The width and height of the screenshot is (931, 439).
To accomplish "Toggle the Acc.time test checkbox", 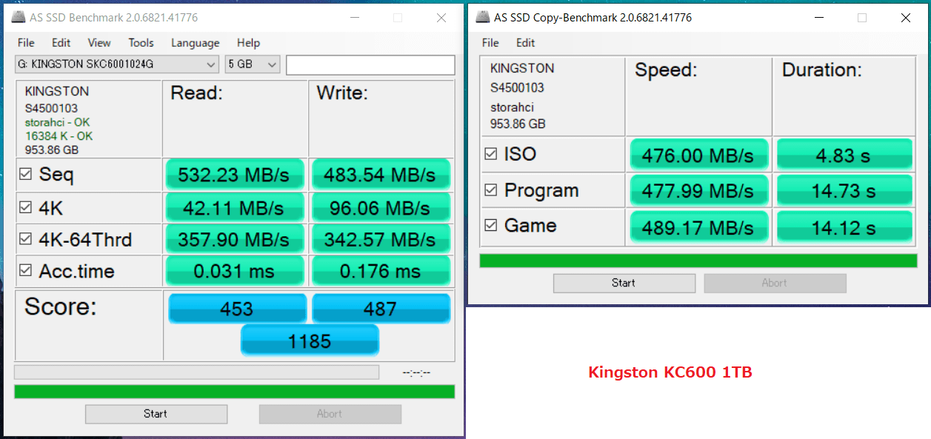I will tap(26, 271).
